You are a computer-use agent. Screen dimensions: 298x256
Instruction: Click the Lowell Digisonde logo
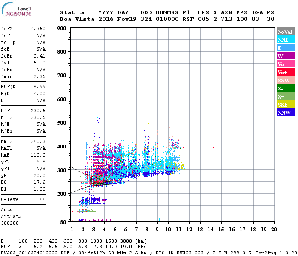16,9
